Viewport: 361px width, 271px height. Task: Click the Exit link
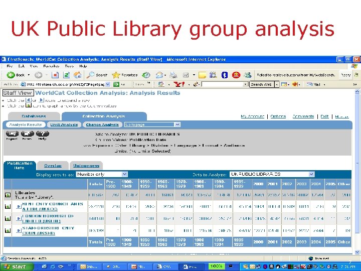pyautogui.click(x=324, y=116)
